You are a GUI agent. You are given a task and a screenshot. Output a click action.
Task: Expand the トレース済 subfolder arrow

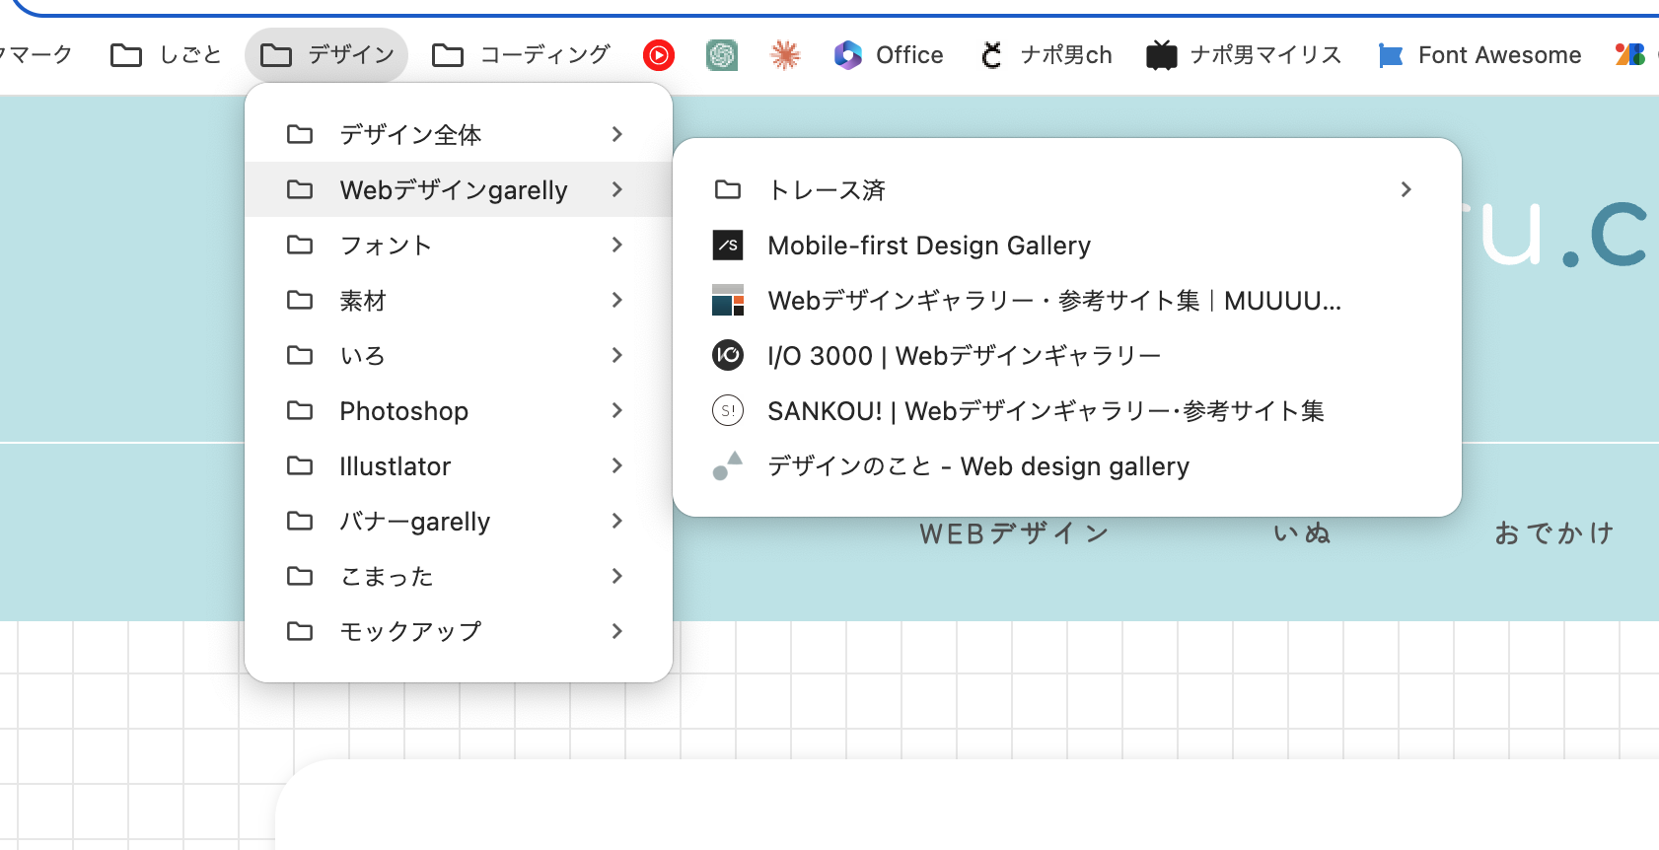[1406, 189]
